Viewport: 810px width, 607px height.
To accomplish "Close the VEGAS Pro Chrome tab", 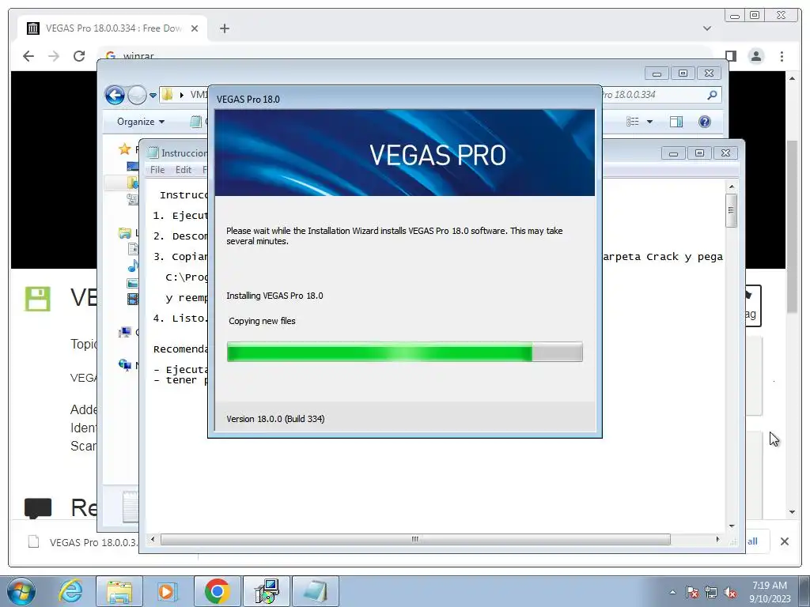I will tap(195, 28).
